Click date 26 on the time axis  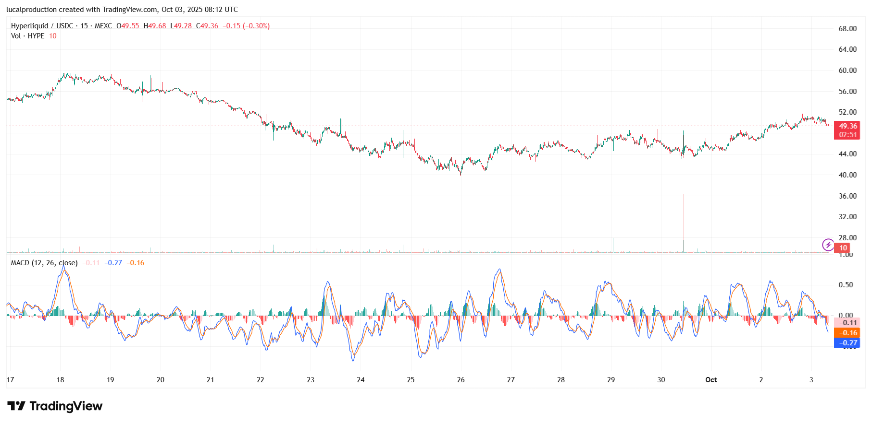click(461, 380)
